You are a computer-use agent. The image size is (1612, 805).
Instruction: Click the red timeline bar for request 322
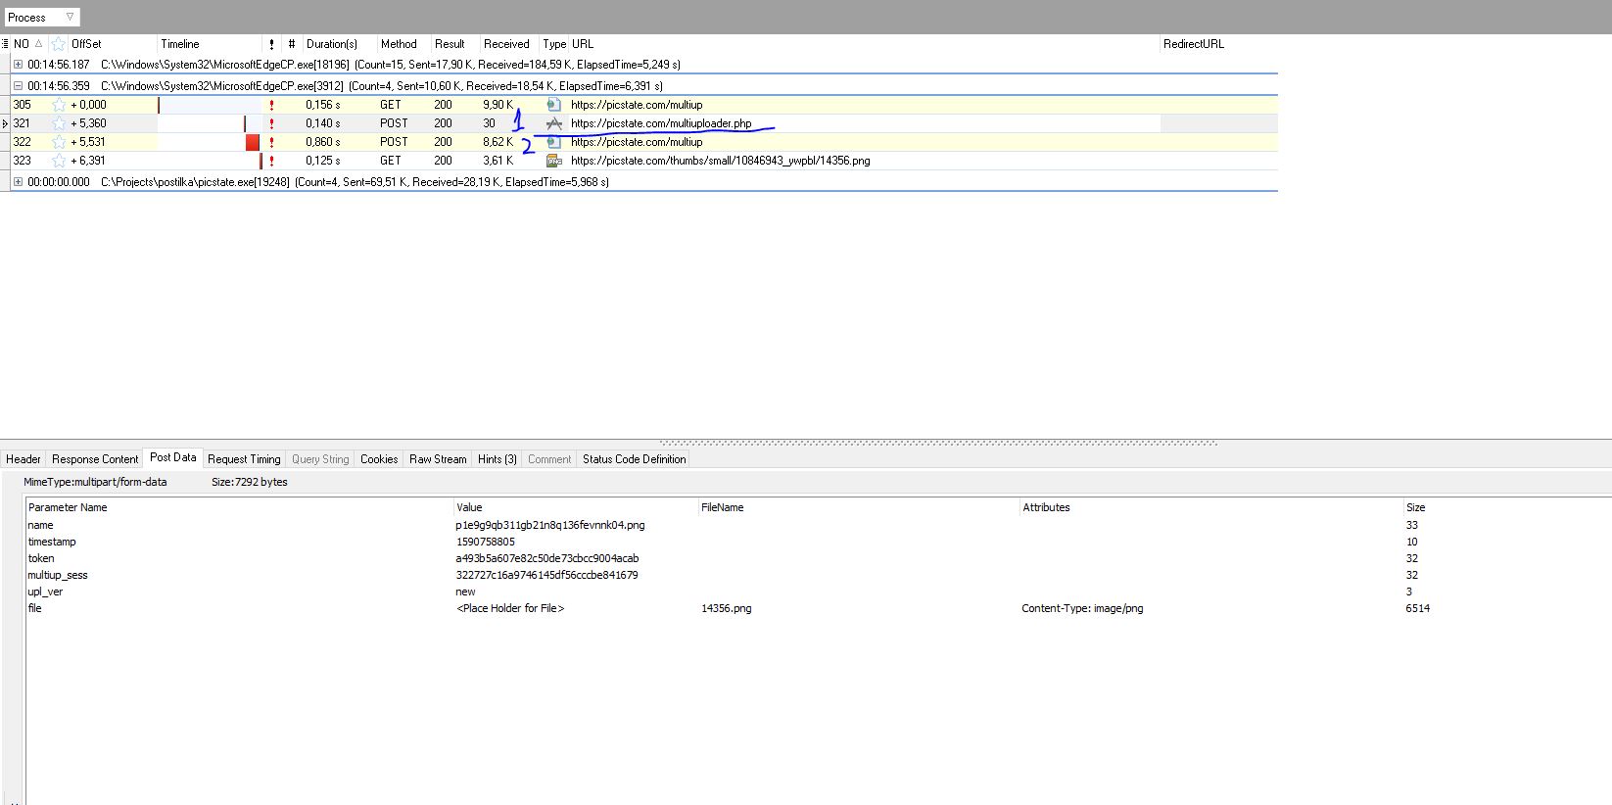tap(253, 142)
